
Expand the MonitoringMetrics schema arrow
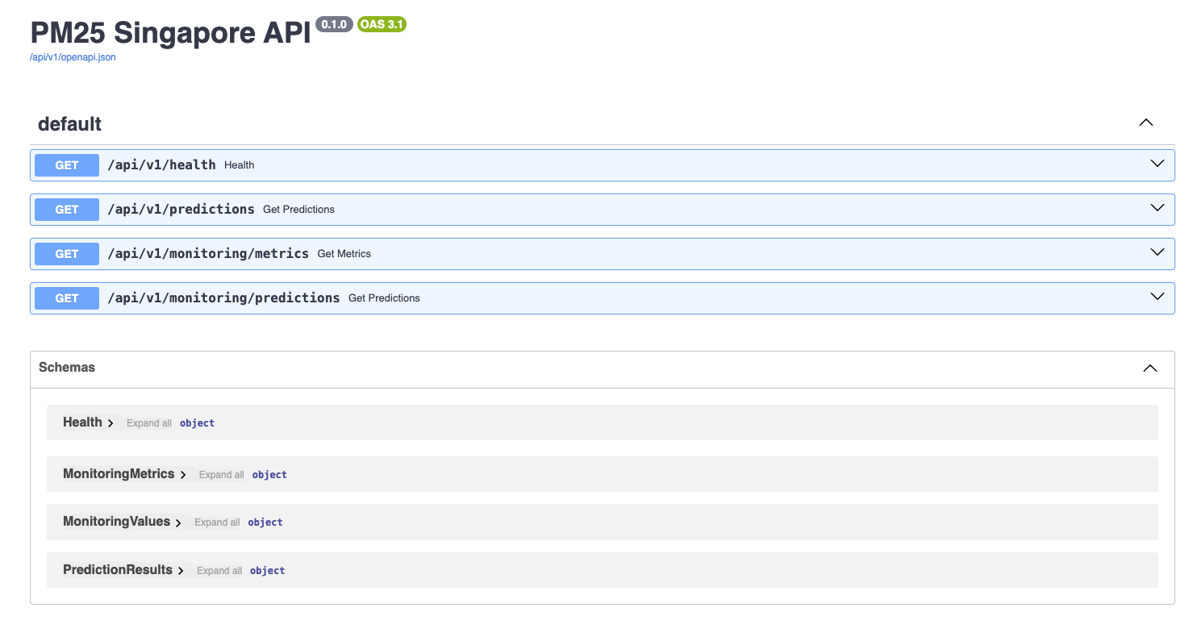pyautogui.click(x=183, y=475)
